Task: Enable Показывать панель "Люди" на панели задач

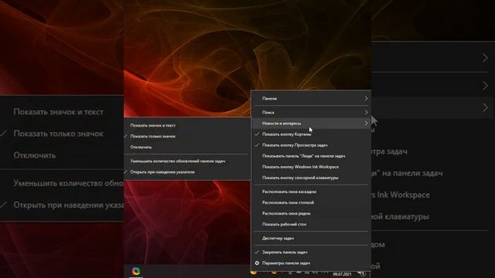Action: click(311, 156)
